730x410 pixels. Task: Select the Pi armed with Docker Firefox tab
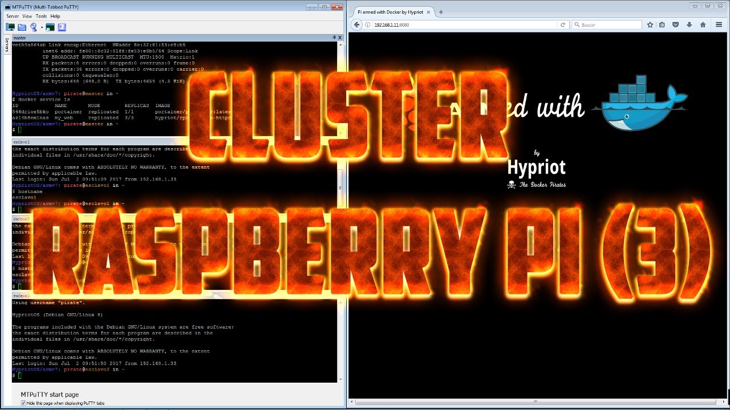(394, 11)
